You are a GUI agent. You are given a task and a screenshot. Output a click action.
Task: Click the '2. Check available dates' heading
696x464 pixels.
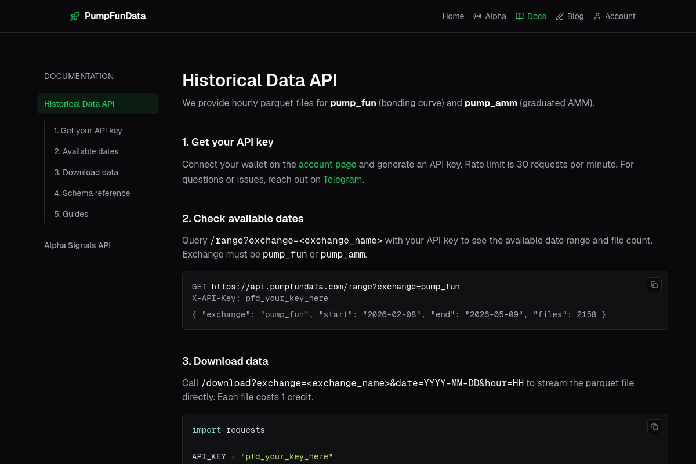[x=243, y=219]
